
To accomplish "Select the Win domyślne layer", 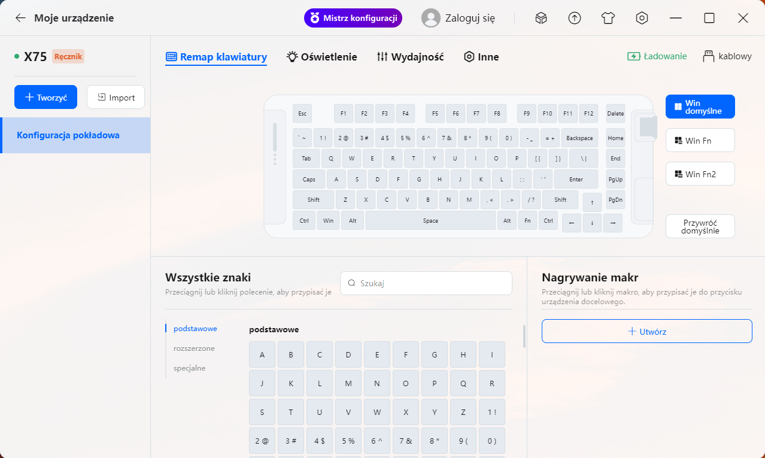I will point(700,107).
